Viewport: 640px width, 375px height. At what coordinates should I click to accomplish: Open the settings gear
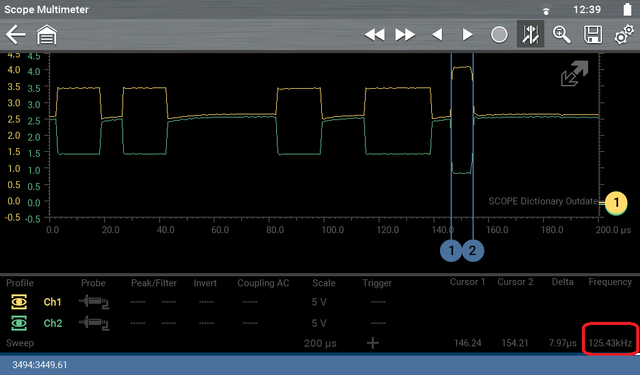(623, 35)
